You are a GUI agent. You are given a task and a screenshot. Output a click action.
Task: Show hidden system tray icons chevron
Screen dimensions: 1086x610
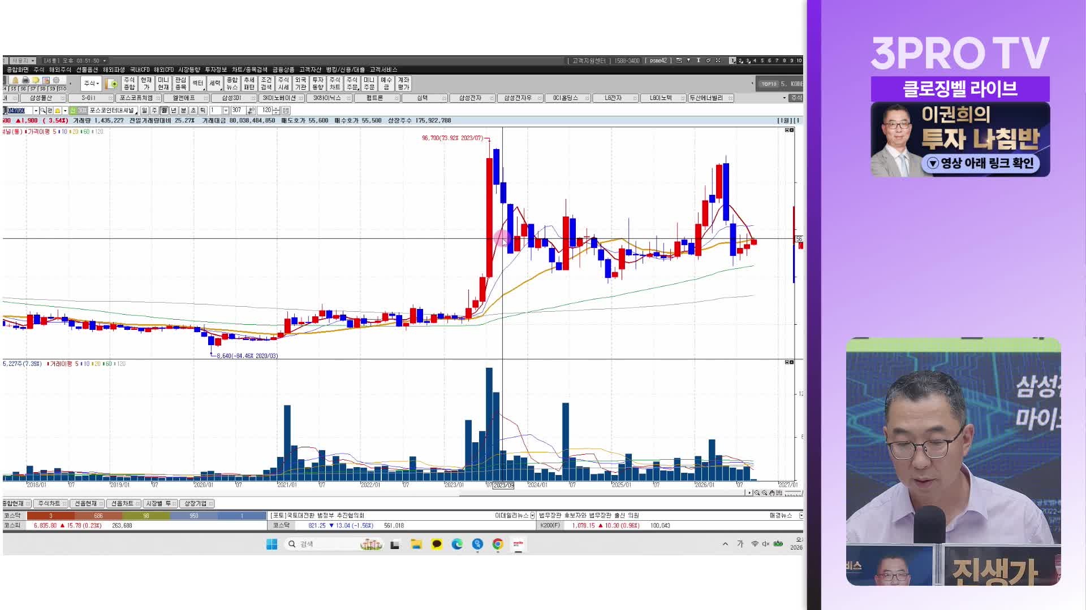[725, 544]
